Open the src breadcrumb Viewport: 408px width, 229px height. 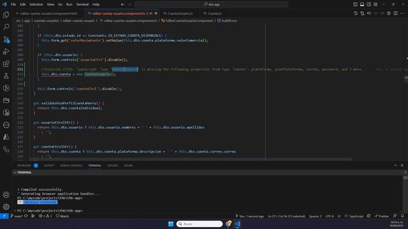(x=18, y=20)
